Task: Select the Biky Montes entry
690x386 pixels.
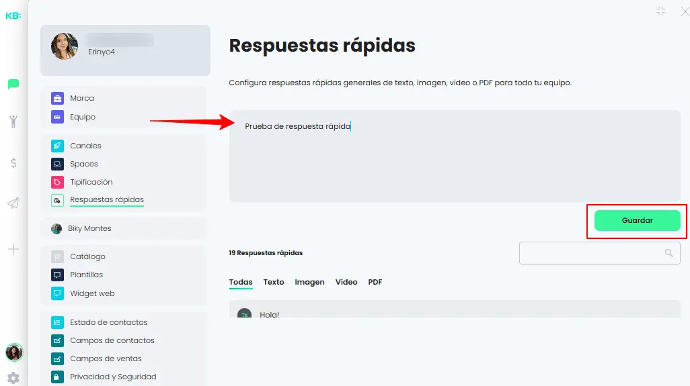Action: pyautogui.click(x=89, y=228)
